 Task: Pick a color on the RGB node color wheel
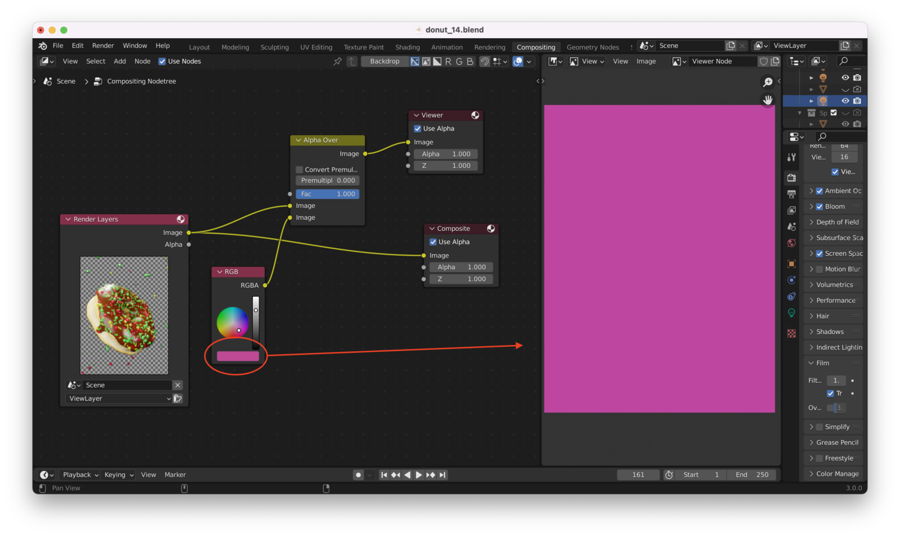tap(233, 322)
